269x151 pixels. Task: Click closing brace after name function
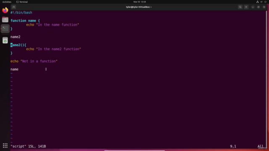pyautogui.click(x=11, y=29)
